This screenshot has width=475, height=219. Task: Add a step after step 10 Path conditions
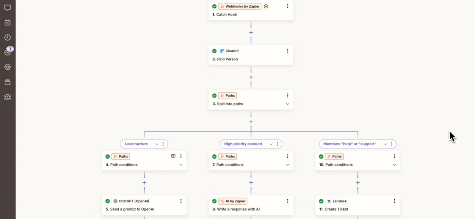(x=358, y=183)
